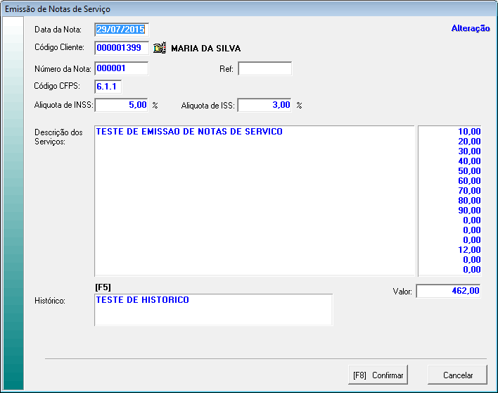Focus the Código Cliente input field

[x=122, y=49]
